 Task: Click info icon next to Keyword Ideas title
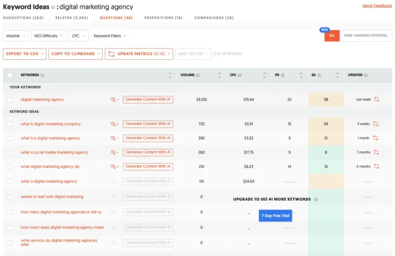pos(53,7)
